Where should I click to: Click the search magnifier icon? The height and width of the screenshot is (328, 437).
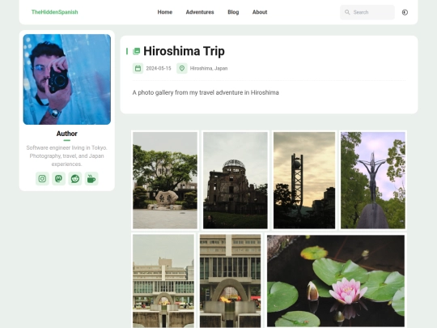point(347,12)
